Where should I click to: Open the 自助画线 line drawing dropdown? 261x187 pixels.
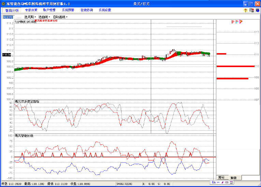coord(60,17)
